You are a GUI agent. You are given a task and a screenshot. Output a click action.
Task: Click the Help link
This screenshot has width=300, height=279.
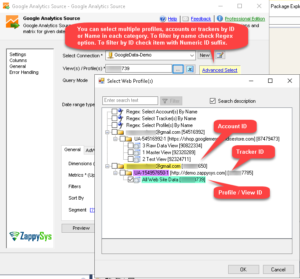pos(173,19)
